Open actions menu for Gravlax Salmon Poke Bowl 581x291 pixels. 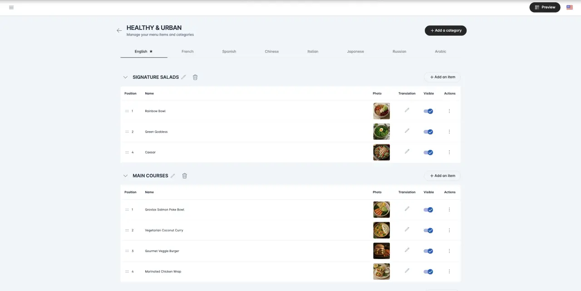tap(449, 210)
